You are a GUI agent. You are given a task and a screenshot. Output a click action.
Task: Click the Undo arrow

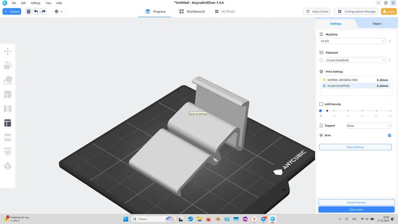[x=36, y=11]
